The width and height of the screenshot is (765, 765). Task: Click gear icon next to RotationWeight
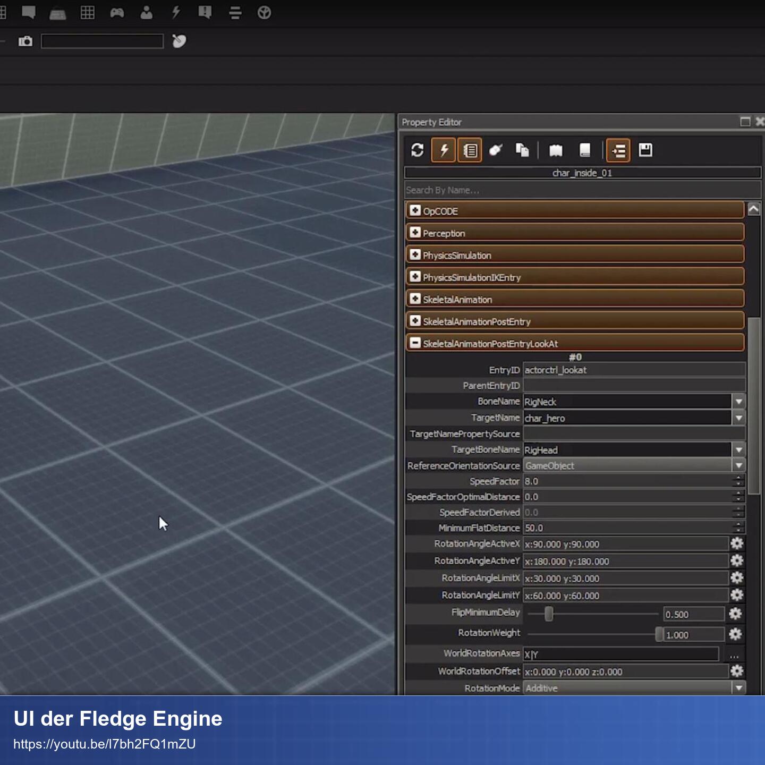click(735, 634)
